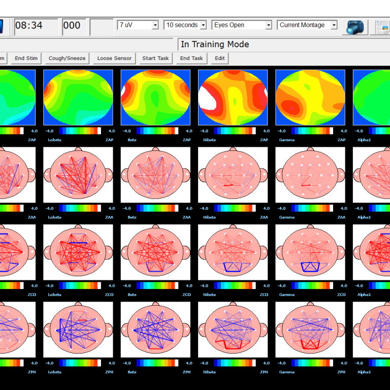Click the Start Task button

tap(155, 58)
